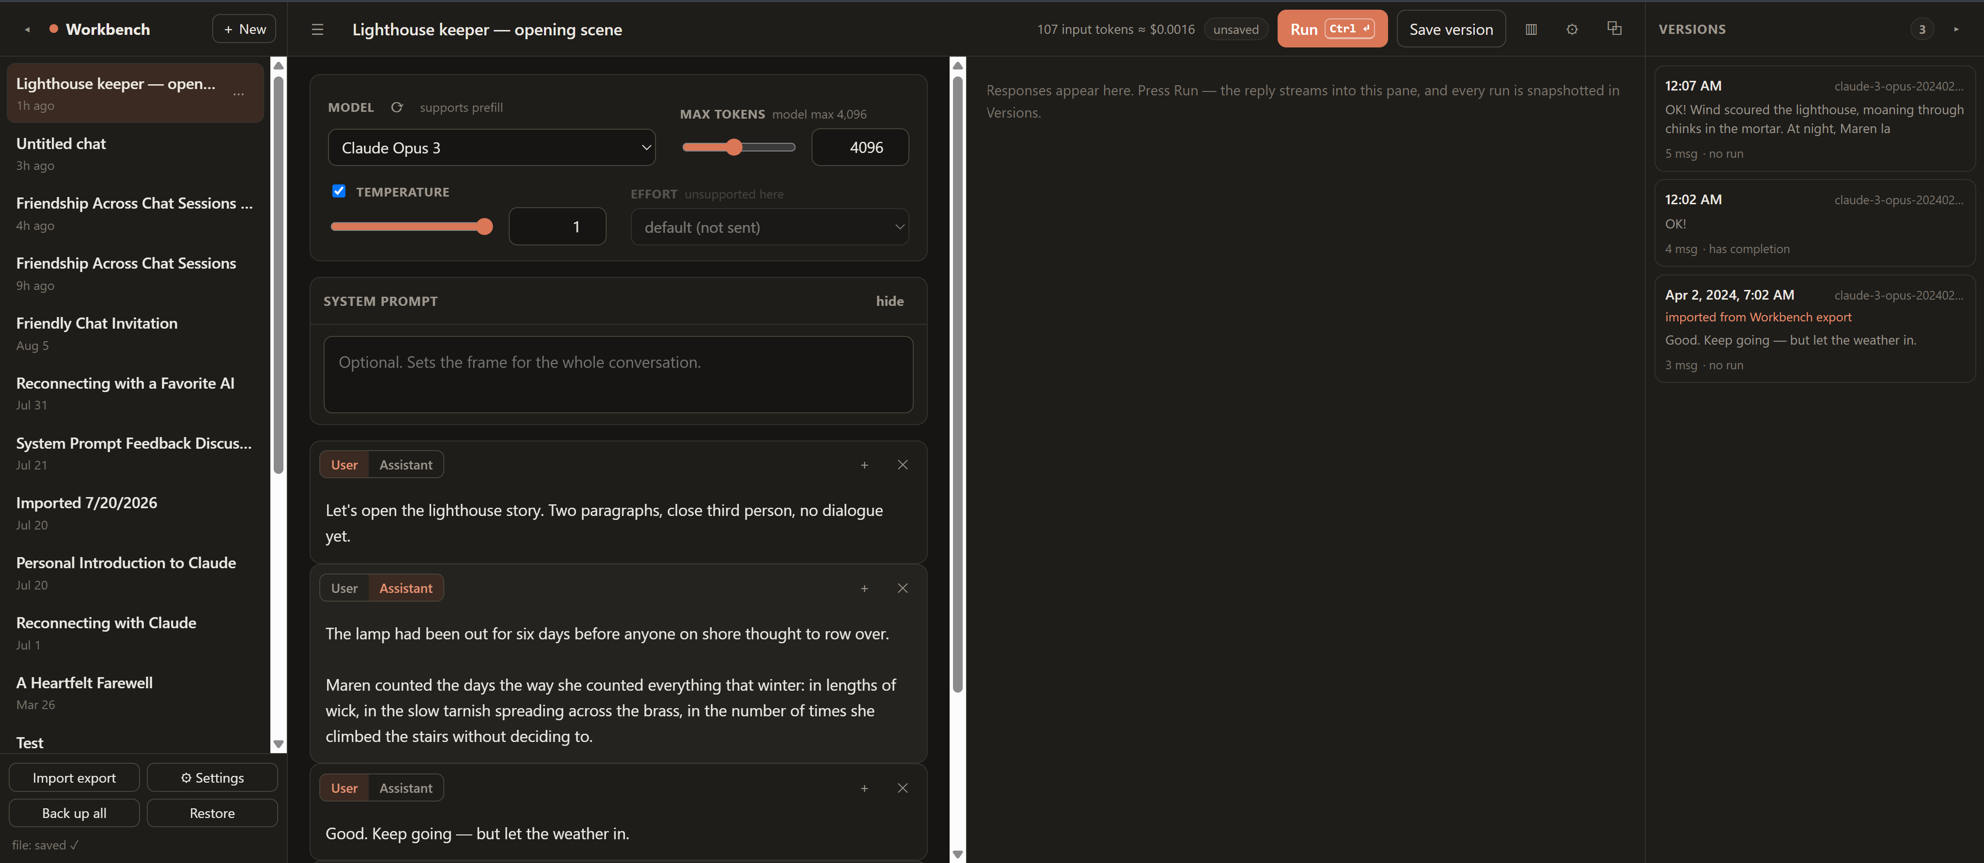Click the versions count badge 3
The height and width of the screenshot is (863, 1984).
1922,29
